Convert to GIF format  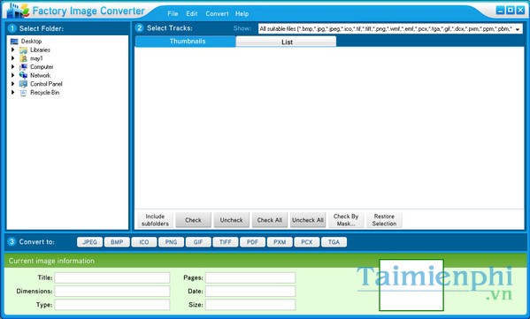coord(198,242)
